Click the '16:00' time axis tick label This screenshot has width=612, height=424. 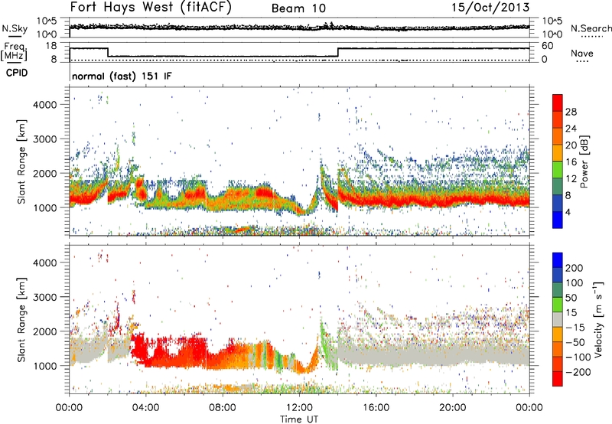pyautogui.click(x=376, y=408)
